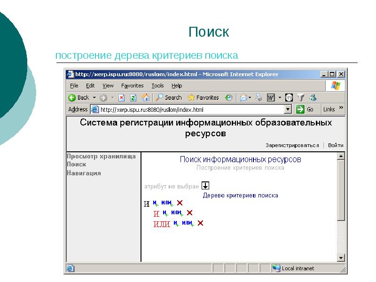Remove the ИЛИ criterion with red cross
This screenshot has height=282, width=376.
tap(200, 223)
